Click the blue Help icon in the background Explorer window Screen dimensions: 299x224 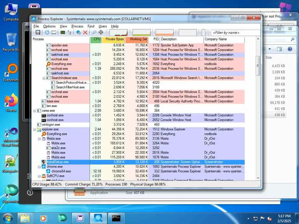pyautogui.click(x=290, y=49)
